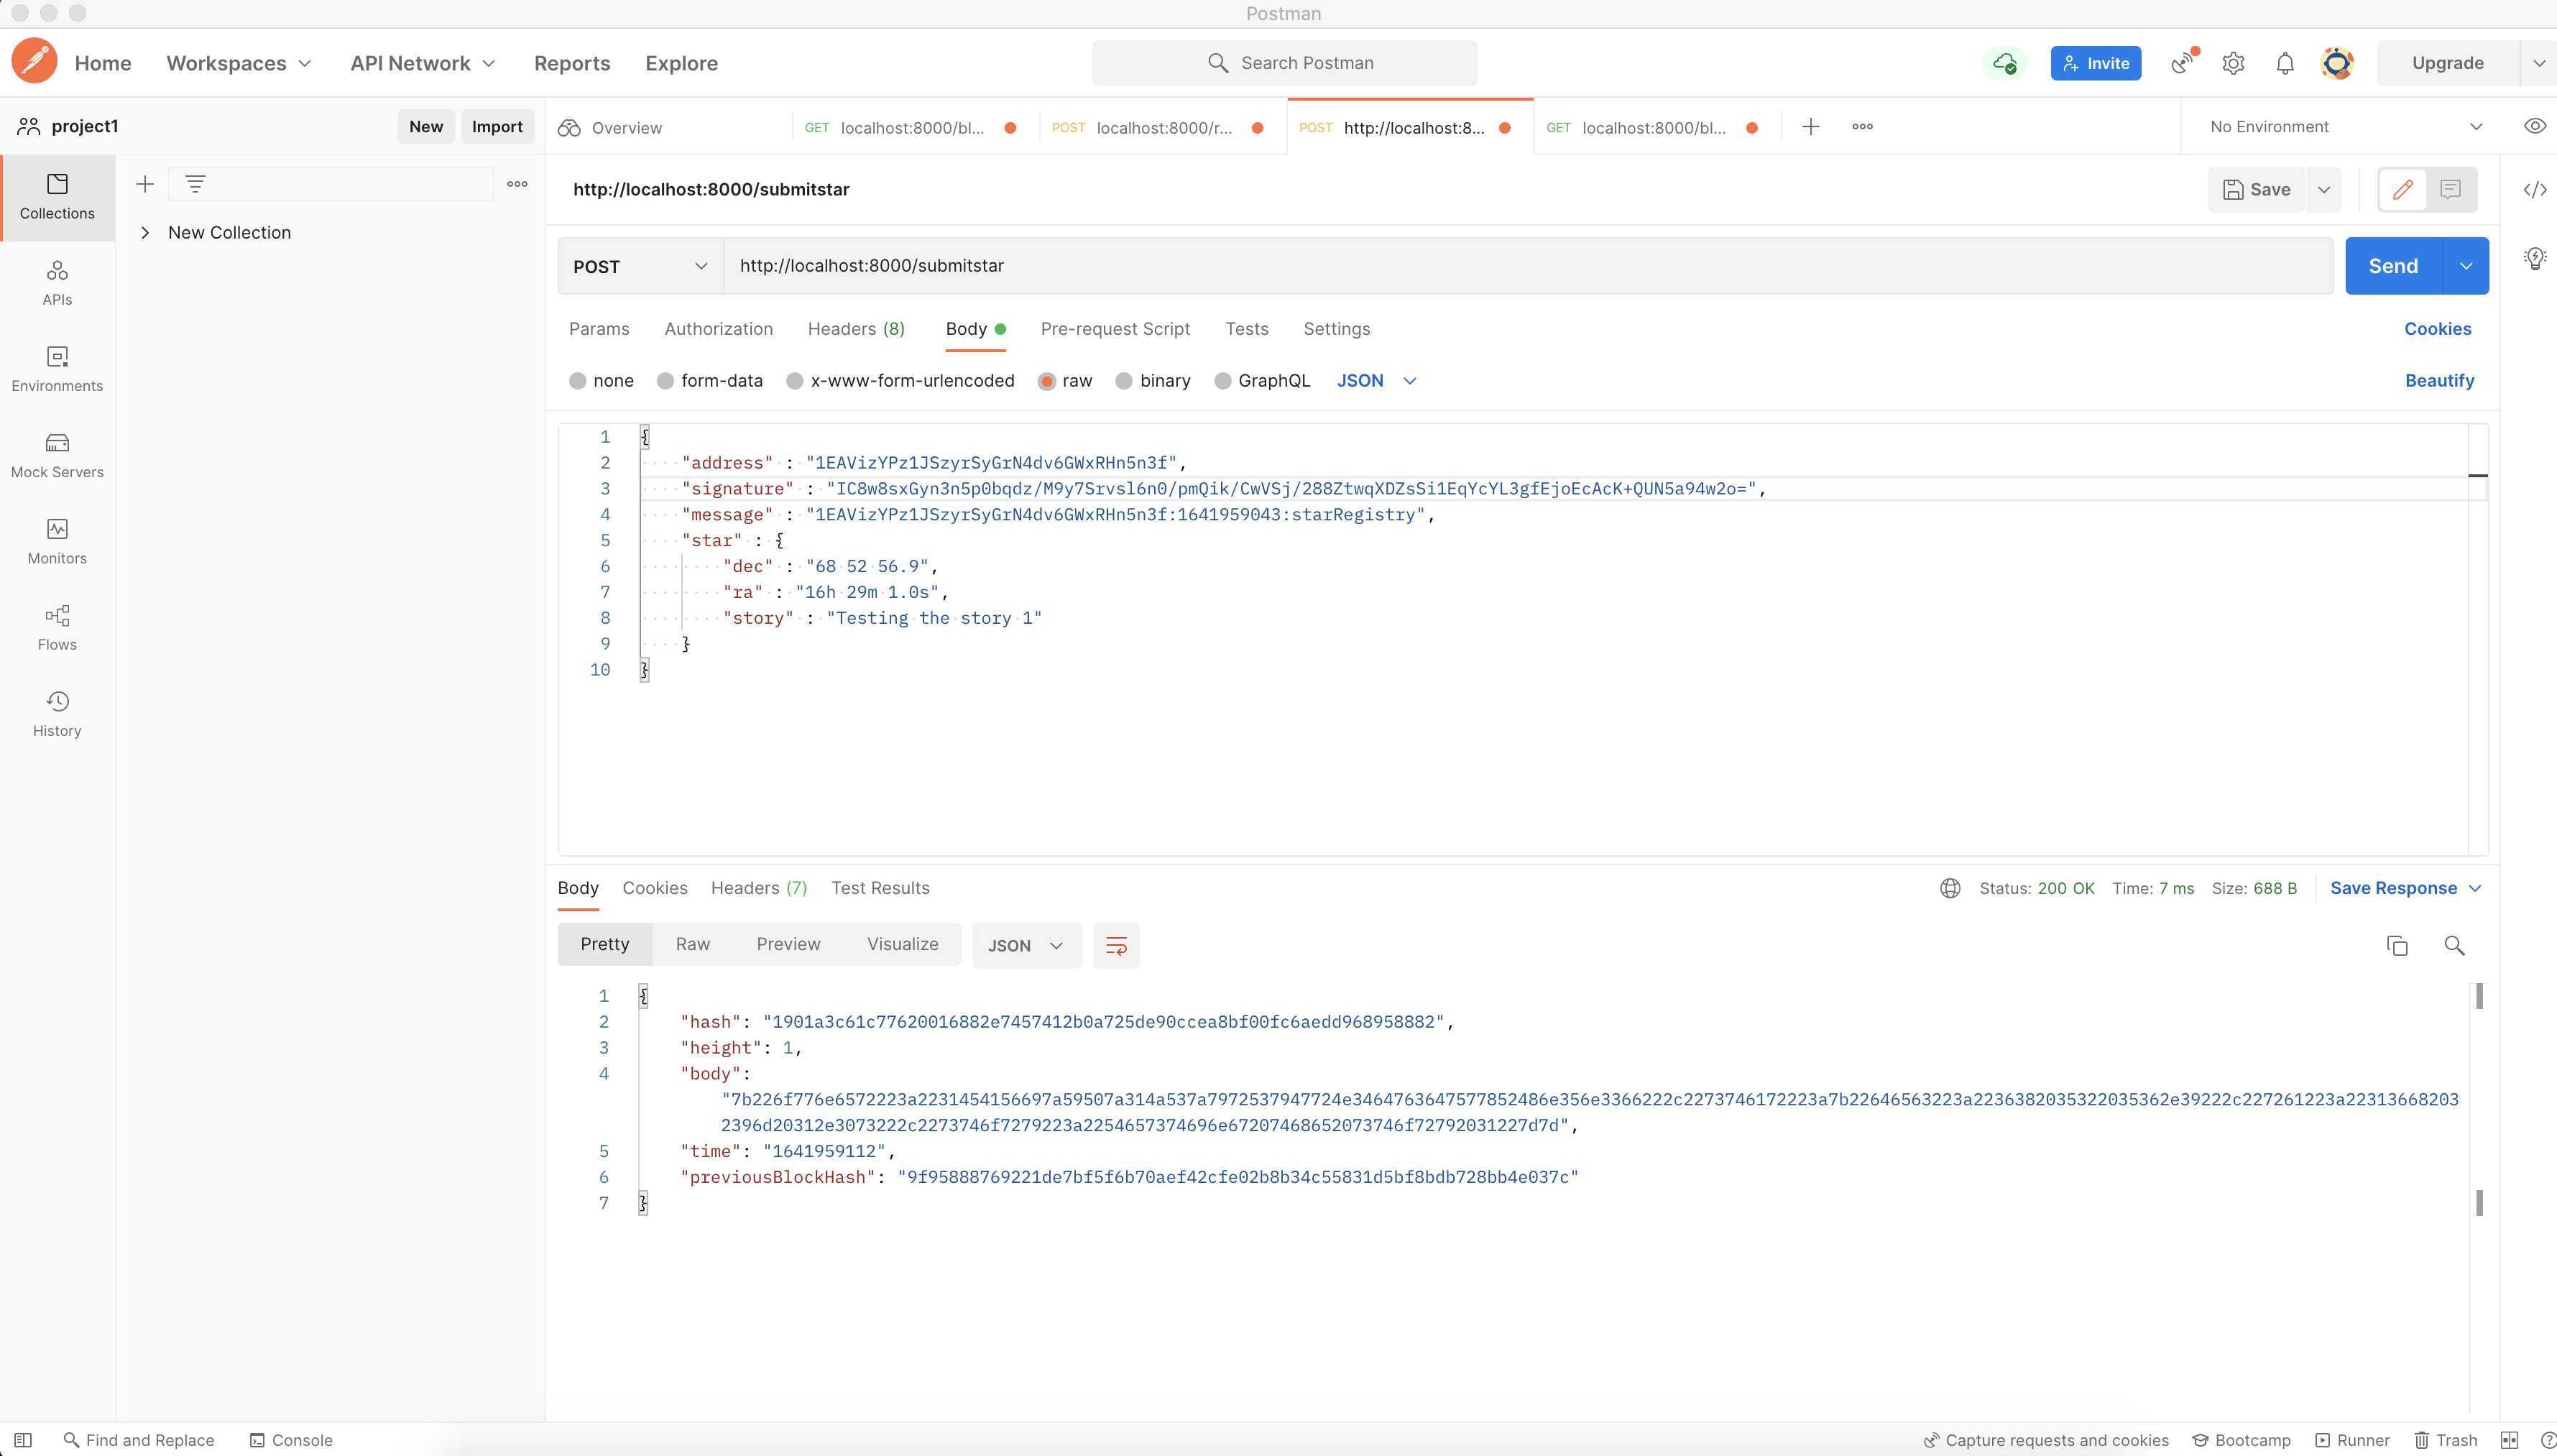Click the Postman logo icon
The image size is (2557, 1456).
coord(34,61)
